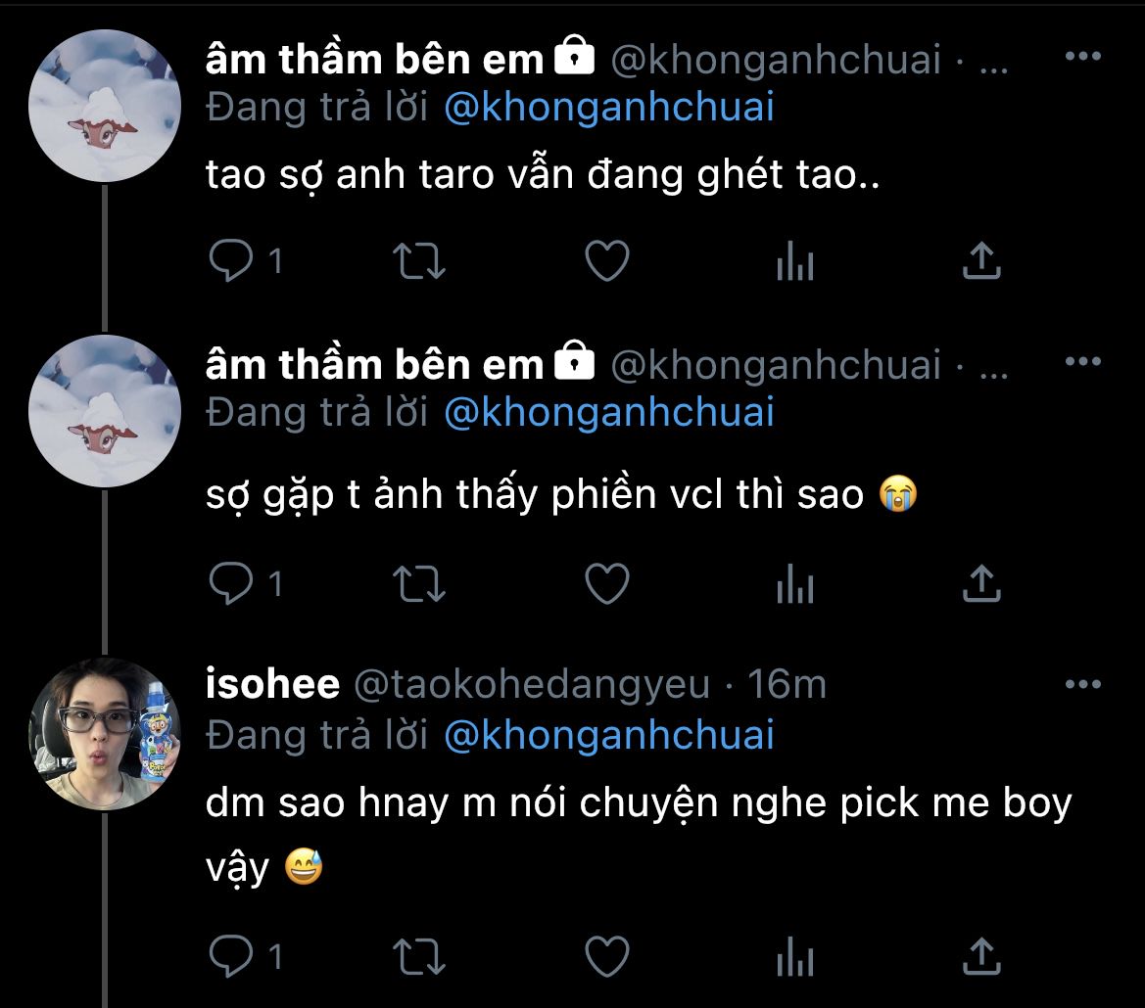Like the 'tao sợ anh taro' tweet

tap(606, 261)
